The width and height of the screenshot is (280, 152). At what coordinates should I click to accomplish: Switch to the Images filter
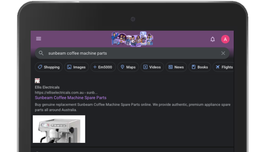[77, 67]
